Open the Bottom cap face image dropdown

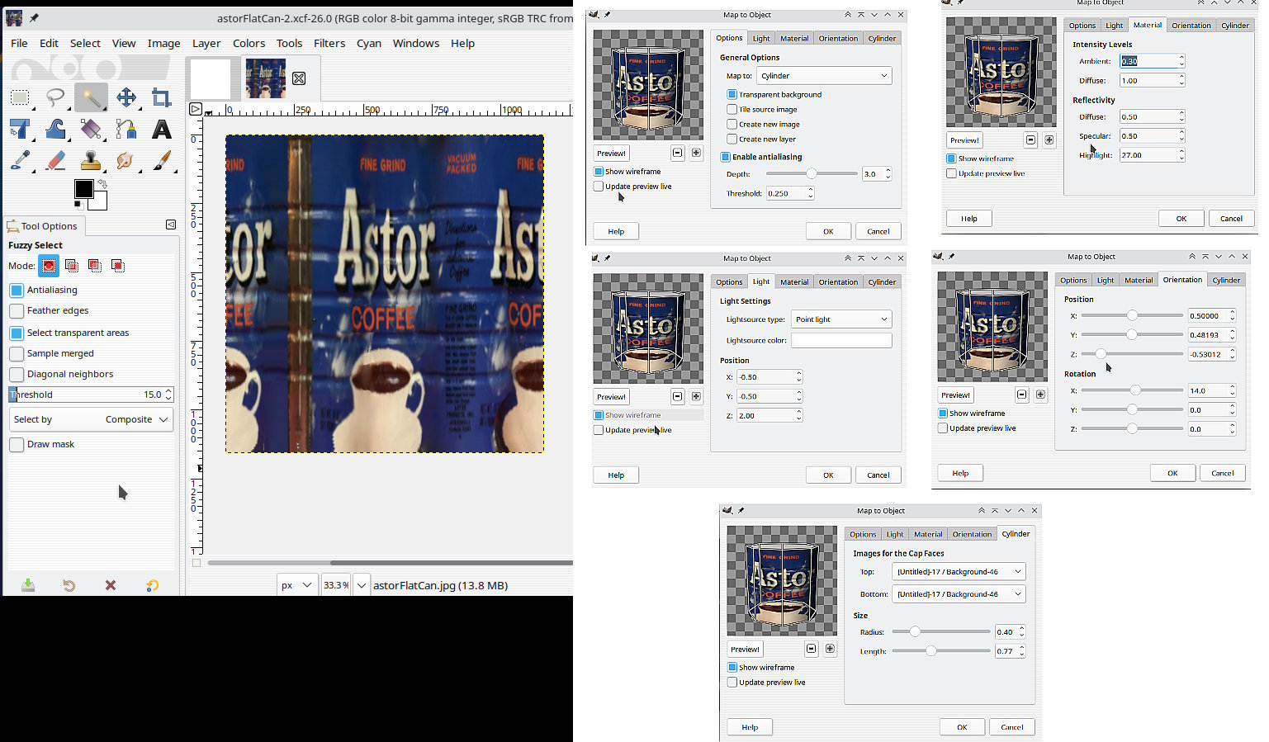(x=959, y=593)
